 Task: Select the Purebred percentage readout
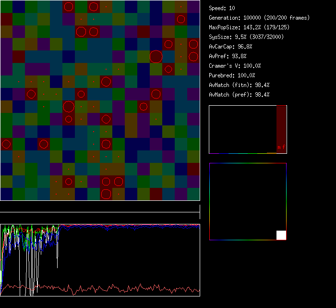coord(232,75)
